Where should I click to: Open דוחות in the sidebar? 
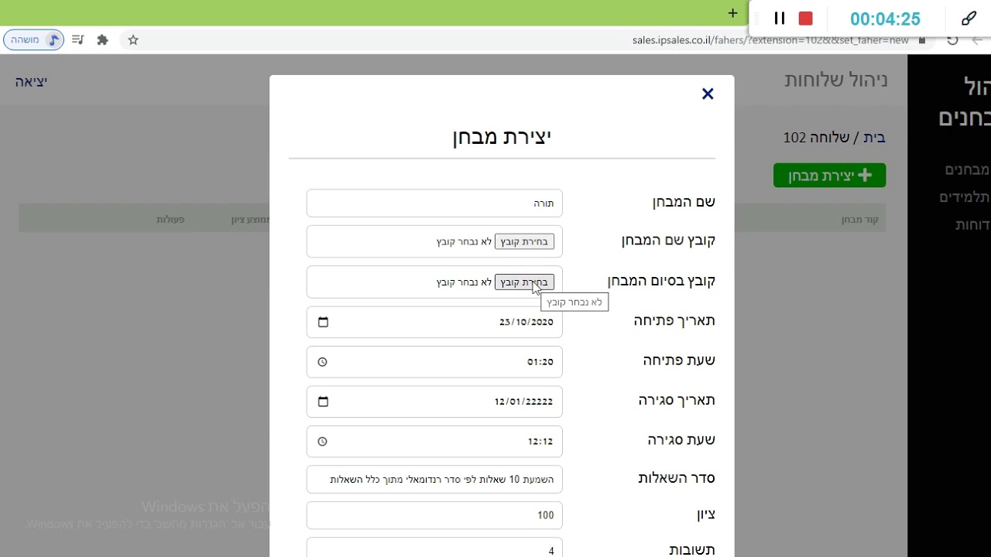tap(972, 225)
